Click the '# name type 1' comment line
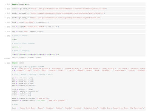Screen dimensions: 148x111 pyautogui.click(x=28, y=67)
